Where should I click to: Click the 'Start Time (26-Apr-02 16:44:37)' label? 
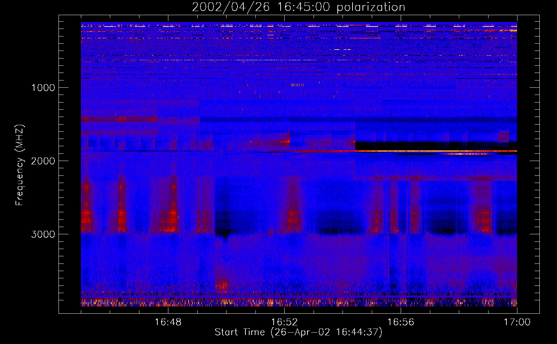pyautogui.click(x=298, y=332)
